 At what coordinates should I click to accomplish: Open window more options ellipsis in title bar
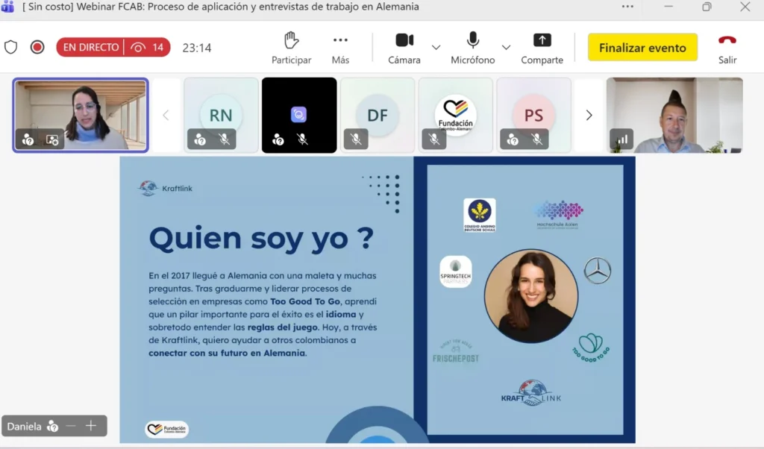coord(629,7)
